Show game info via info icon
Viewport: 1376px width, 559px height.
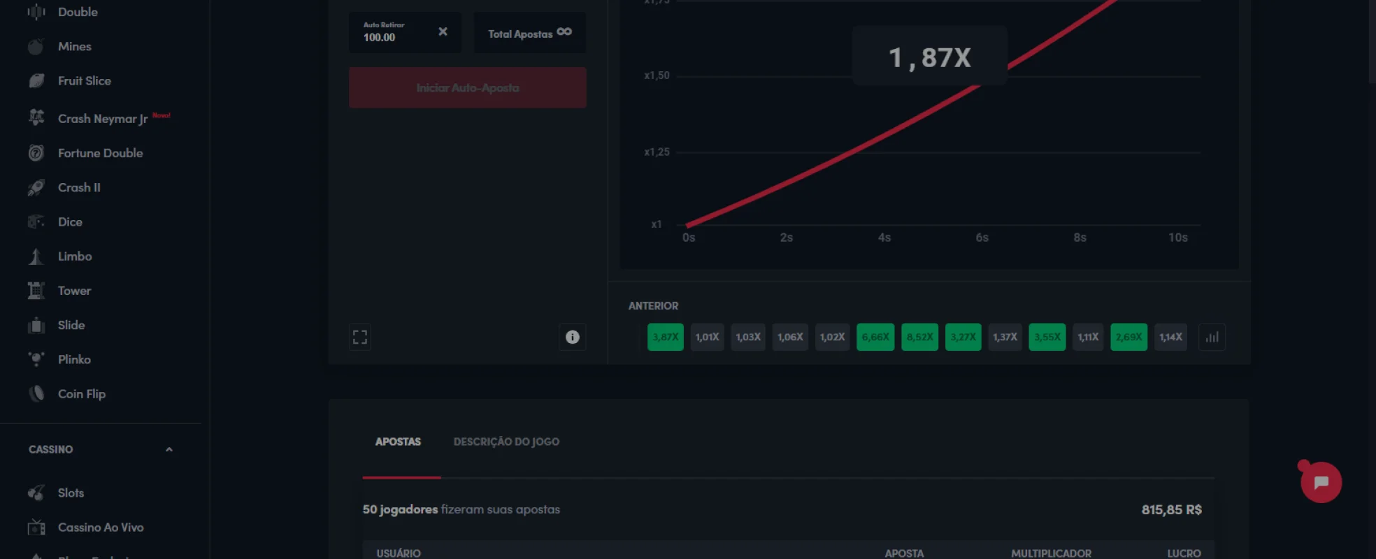click(x=572, y=337)
